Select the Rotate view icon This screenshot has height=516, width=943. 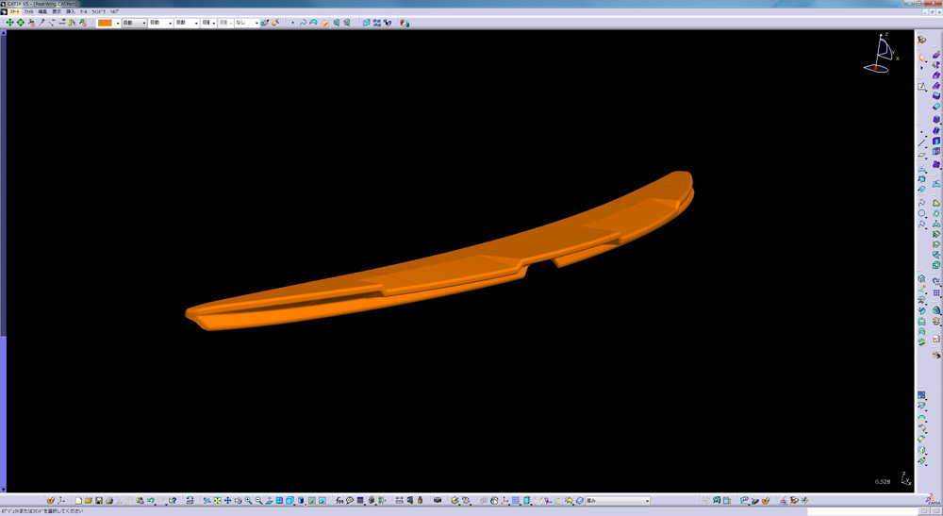pyautogui.click(x=239, y=500)
